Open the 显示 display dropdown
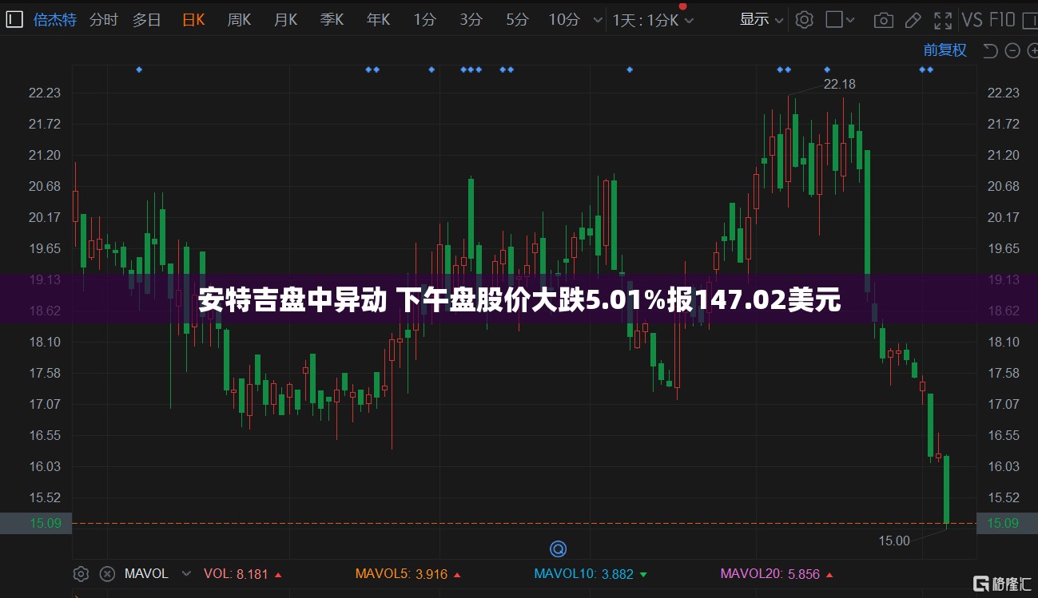The width and height of the screenshot is (1038, 598). point(762,19)
